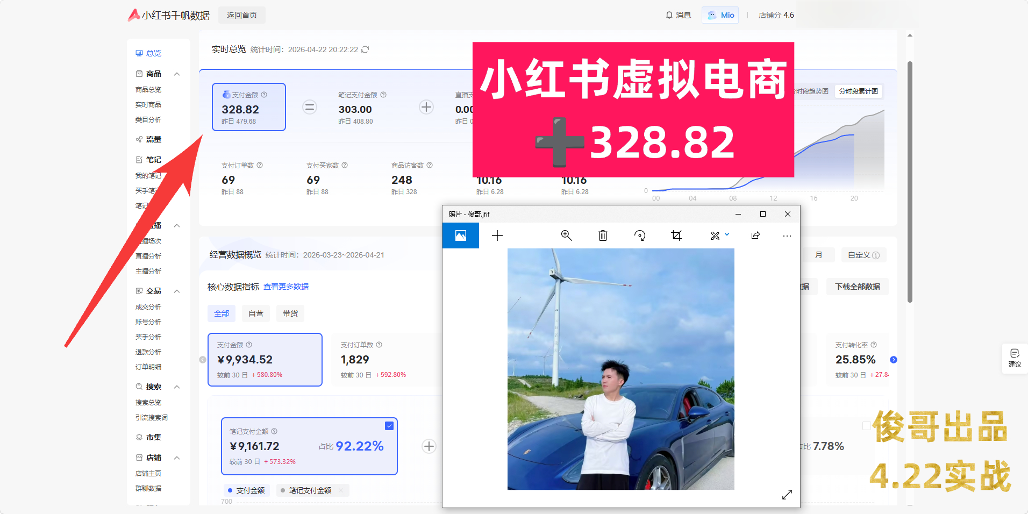This screenshot has width=1028, height=514.
Task: Select the 支付金额 328.82 metric card
Action: [249, 107]
